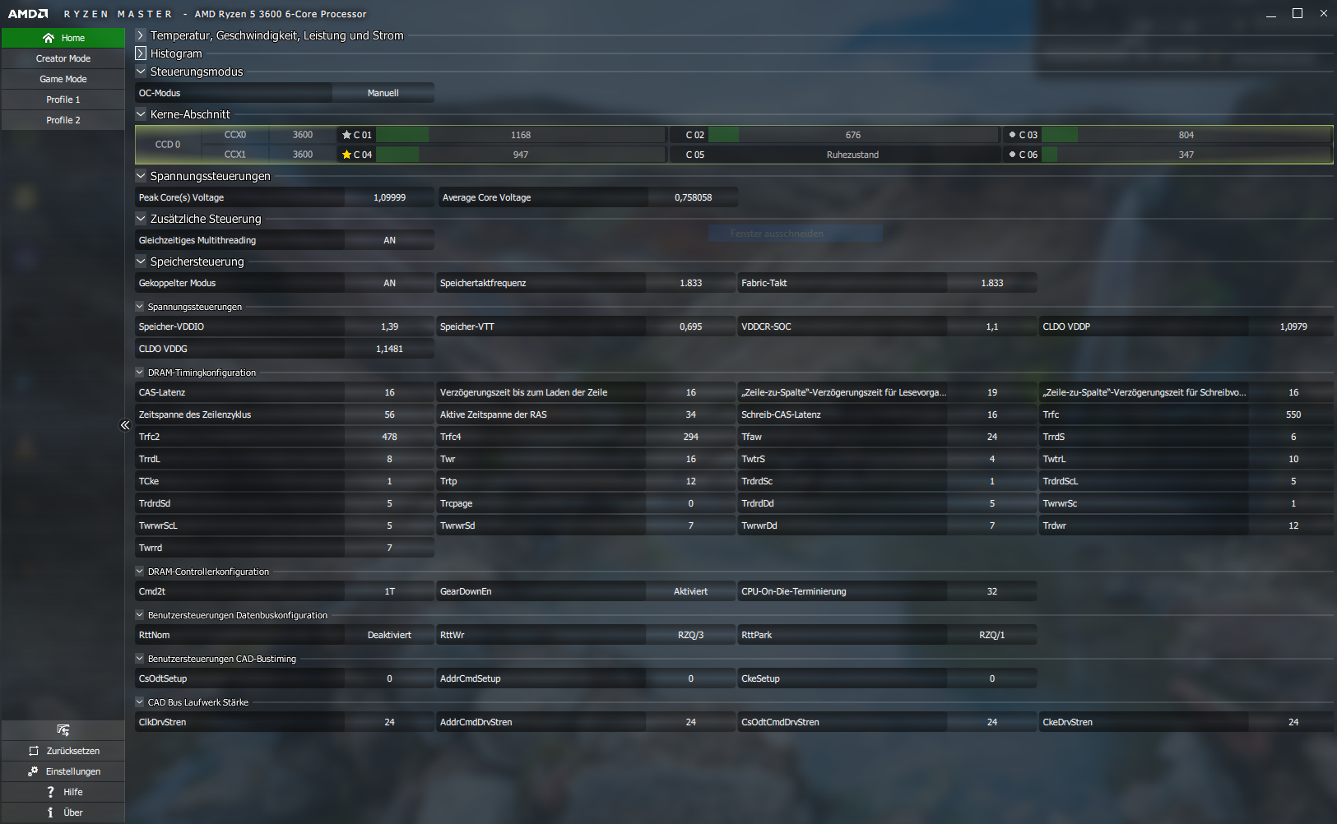Image resolution: width=1337 pixels, height=824 pixels.
Task: Click Speicher-VTT value 0,695
Action: pyautogui.click(x=690, y=326)
